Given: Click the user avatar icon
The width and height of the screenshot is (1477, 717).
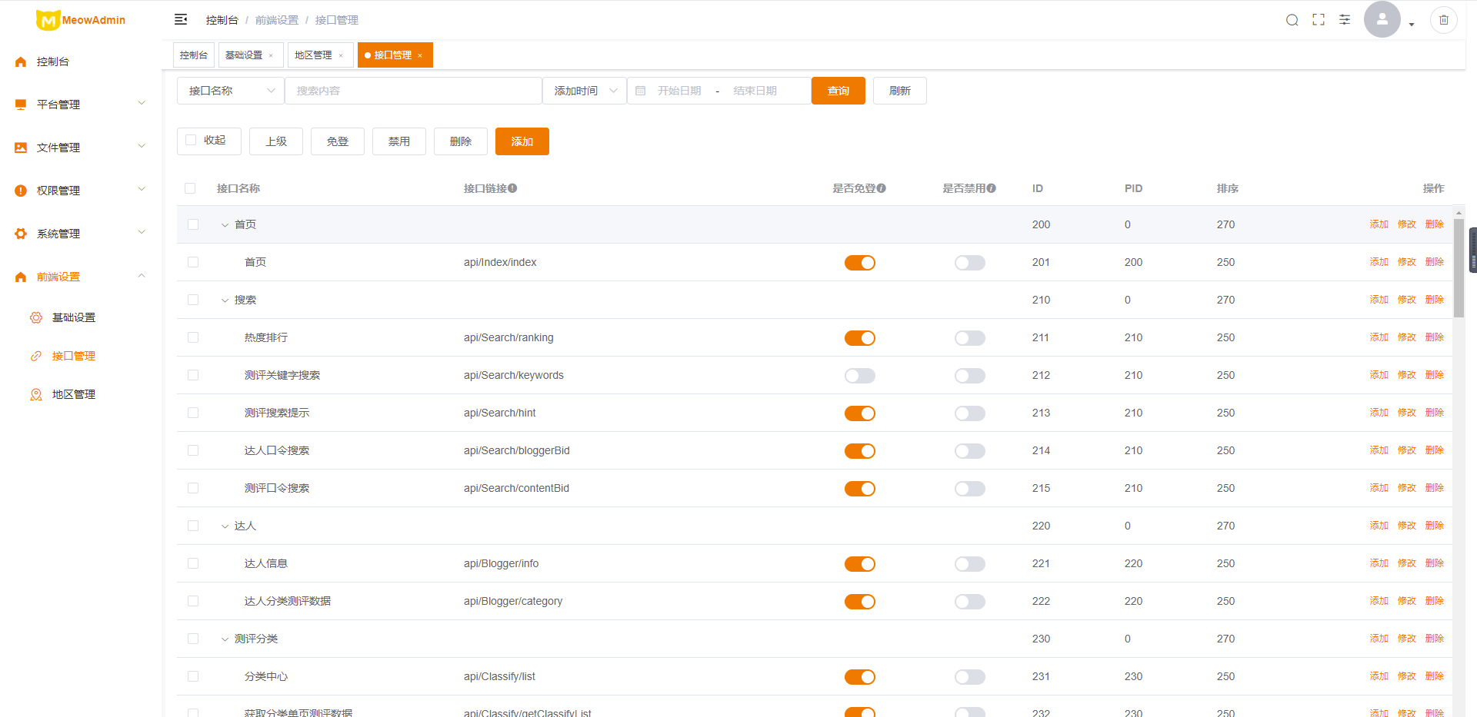Looking at the screenshot, I should tap(1382, 19).
